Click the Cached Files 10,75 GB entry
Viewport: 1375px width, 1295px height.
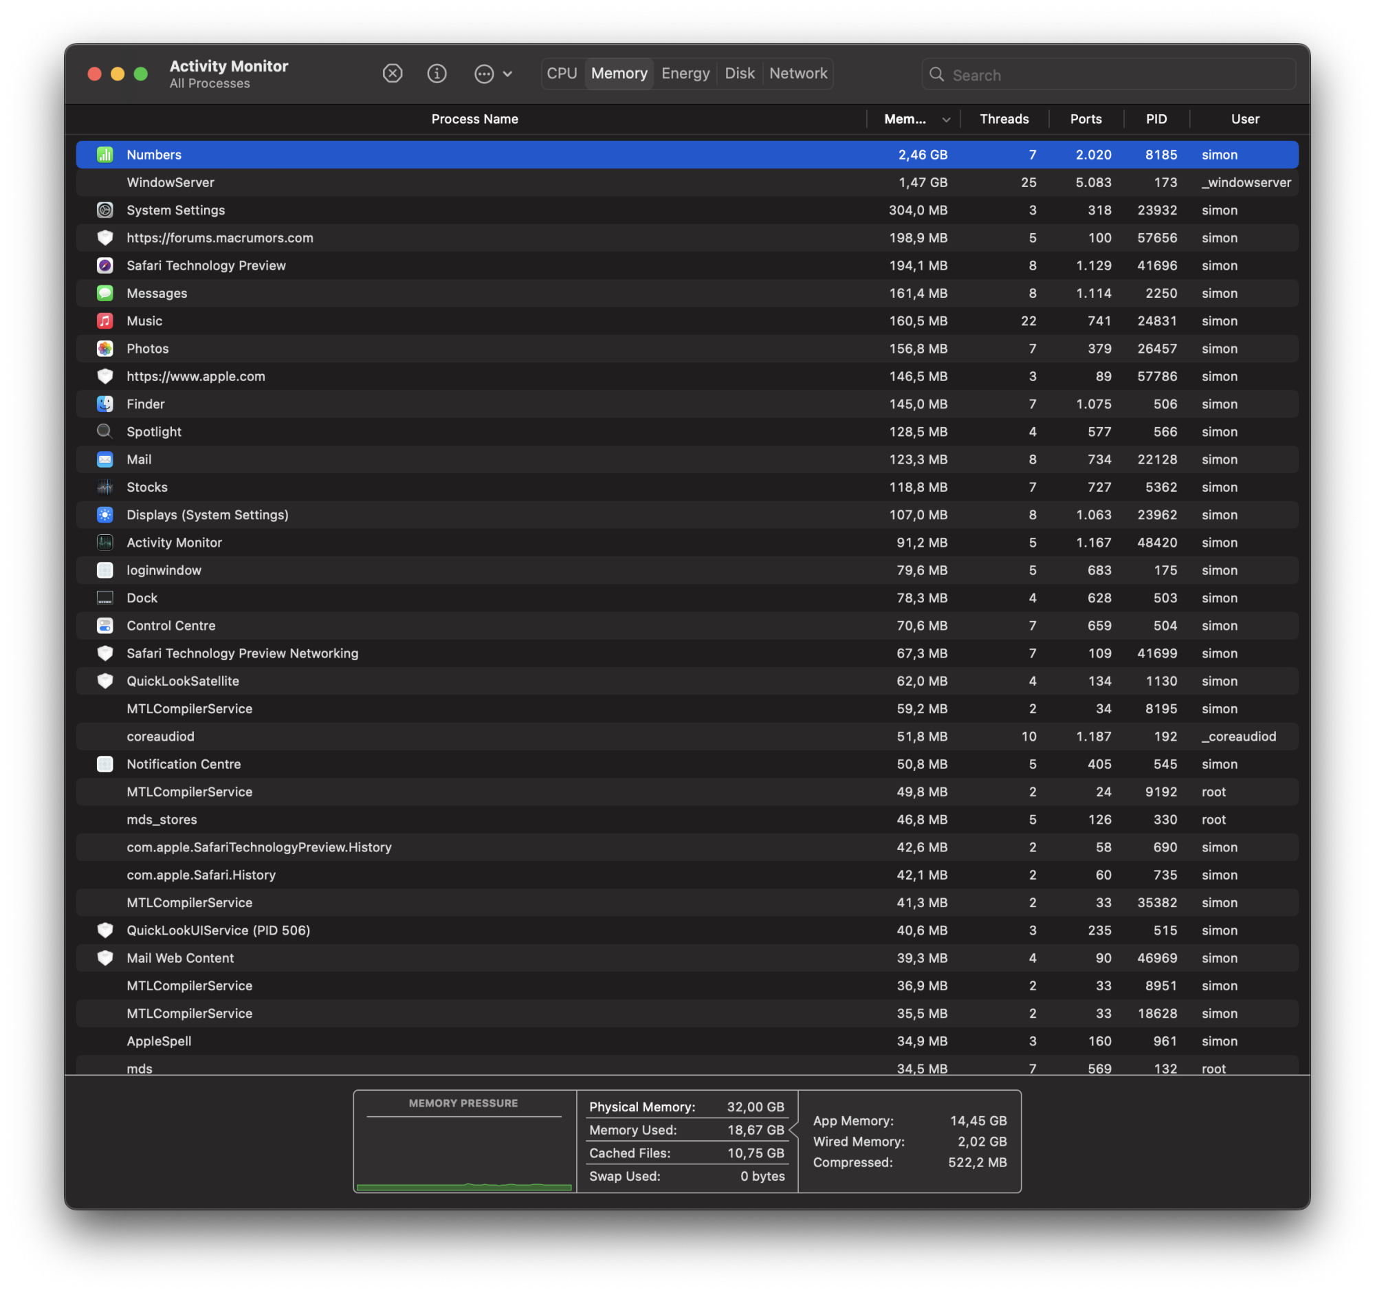point(687,1153)
